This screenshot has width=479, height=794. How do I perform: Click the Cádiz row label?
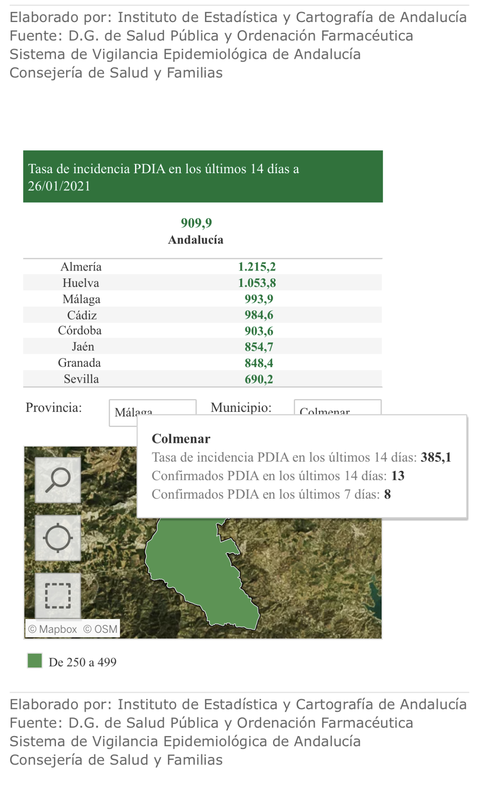(82, 315)
